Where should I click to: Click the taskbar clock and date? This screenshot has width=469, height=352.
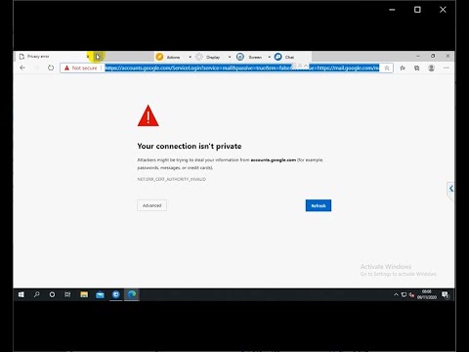(427, 294)
